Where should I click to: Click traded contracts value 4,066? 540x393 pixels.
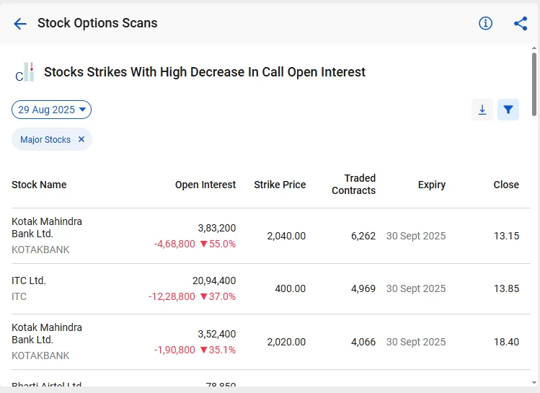click(363, 342)
